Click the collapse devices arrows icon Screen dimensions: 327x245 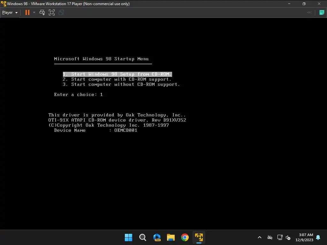click(309, 12)
